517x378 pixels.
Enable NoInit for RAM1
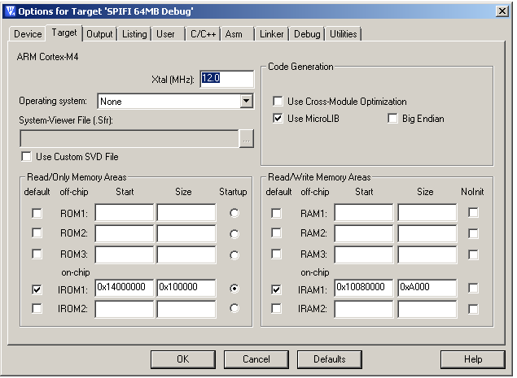tap(473, 212)
